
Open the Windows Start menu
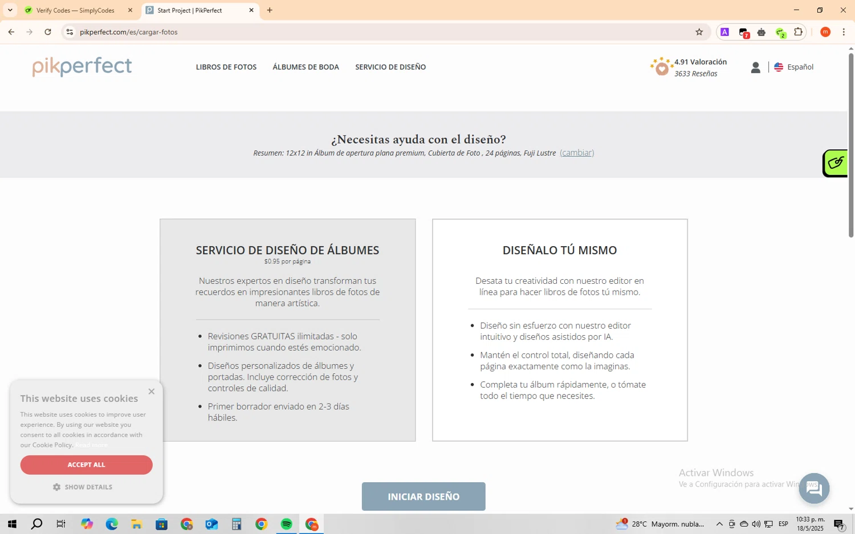tap(12, 524)
